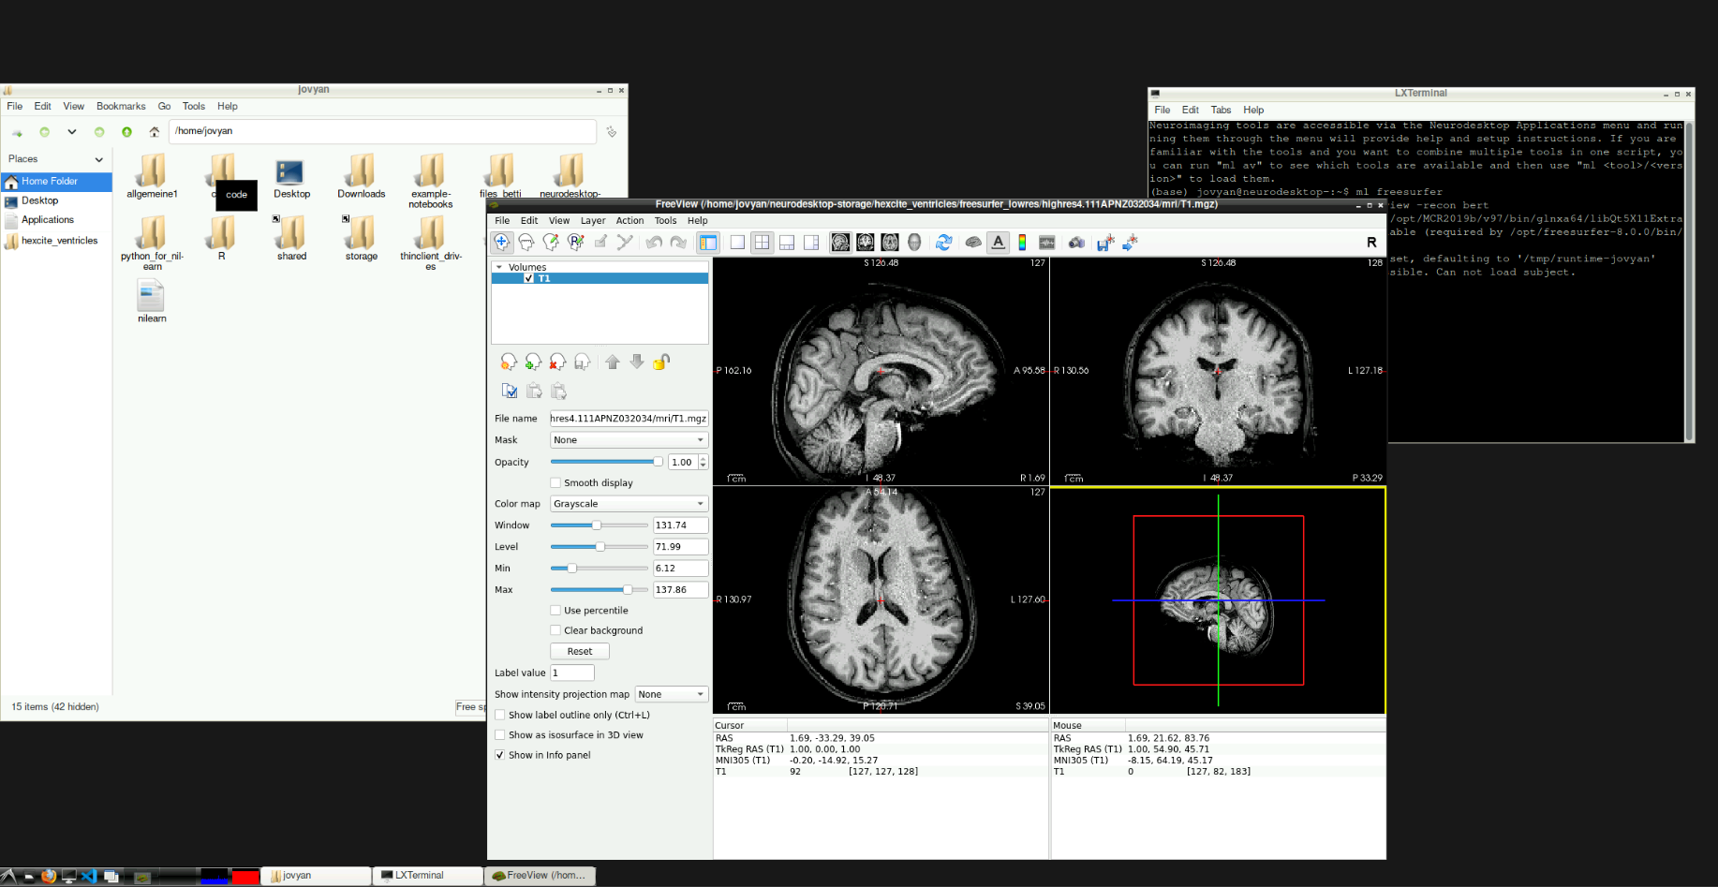This screenshot has width=1718, height=887.
Task: Toggle T1 volume visibility checkbox
Action: (x=528, y=278)
